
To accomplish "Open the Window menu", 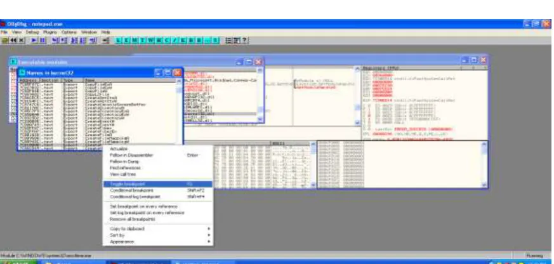I will click(89, 32).
